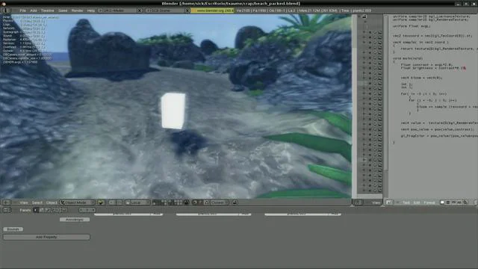This screenshot has height=269, width=478.
Task: Toggle line numbers in text editor
Action: click(448, 202)
